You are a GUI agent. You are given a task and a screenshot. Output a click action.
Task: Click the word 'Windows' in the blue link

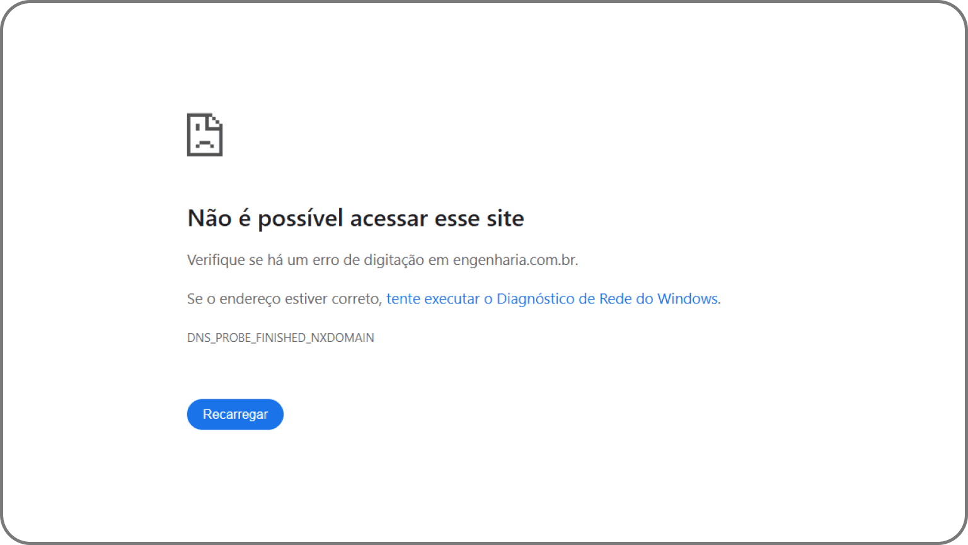click(688, 299)
